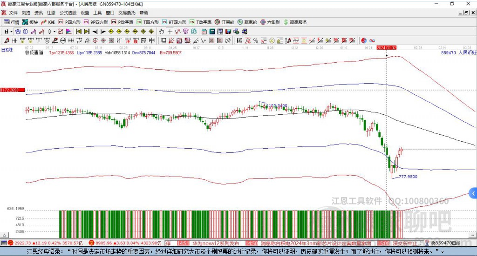
Task: Click the infinity symbol icon
Action: pos(372,40)
